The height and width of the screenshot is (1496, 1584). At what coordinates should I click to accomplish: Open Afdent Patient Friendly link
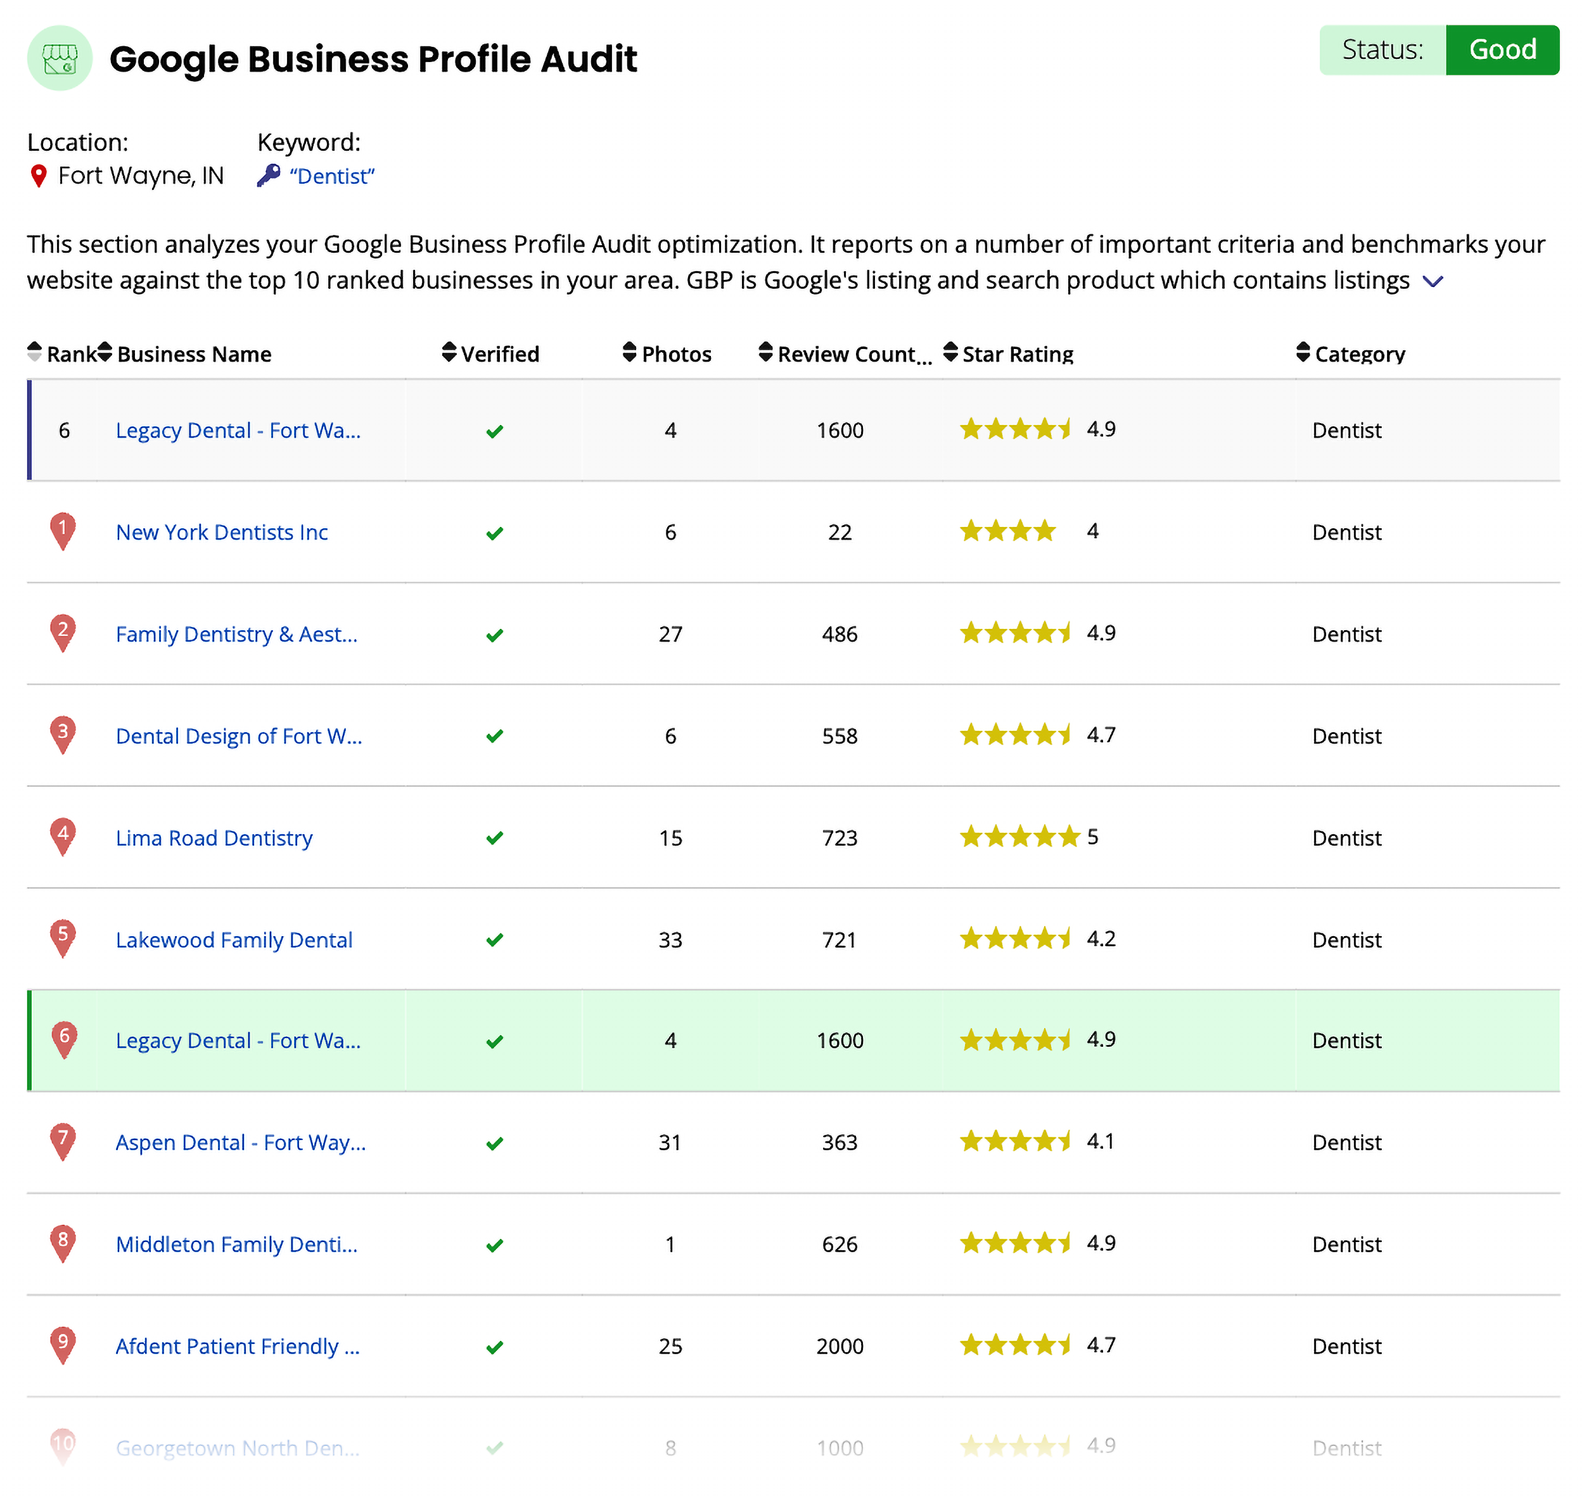click(x=238, y=1347)
